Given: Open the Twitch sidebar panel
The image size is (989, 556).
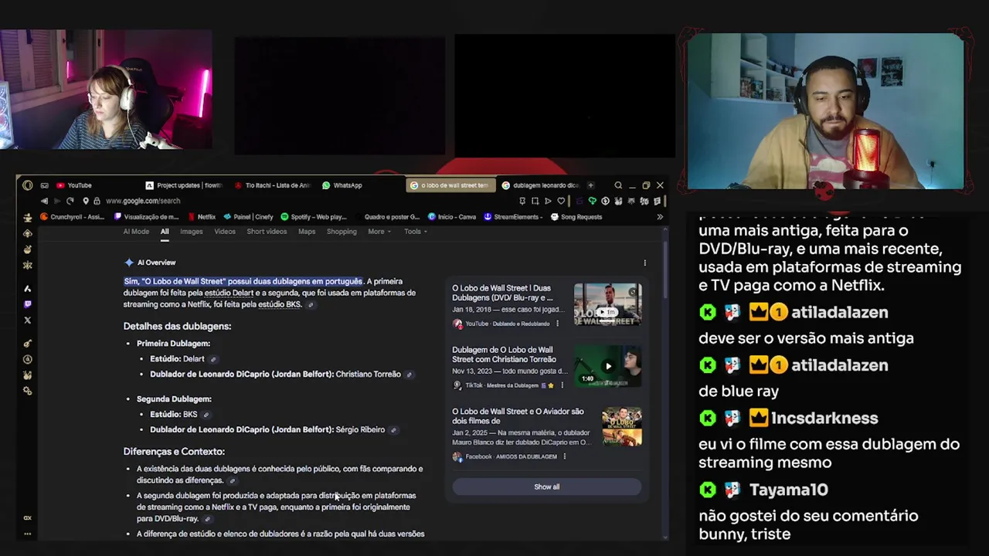Looking at the screenshot, I should click(27, 304).
